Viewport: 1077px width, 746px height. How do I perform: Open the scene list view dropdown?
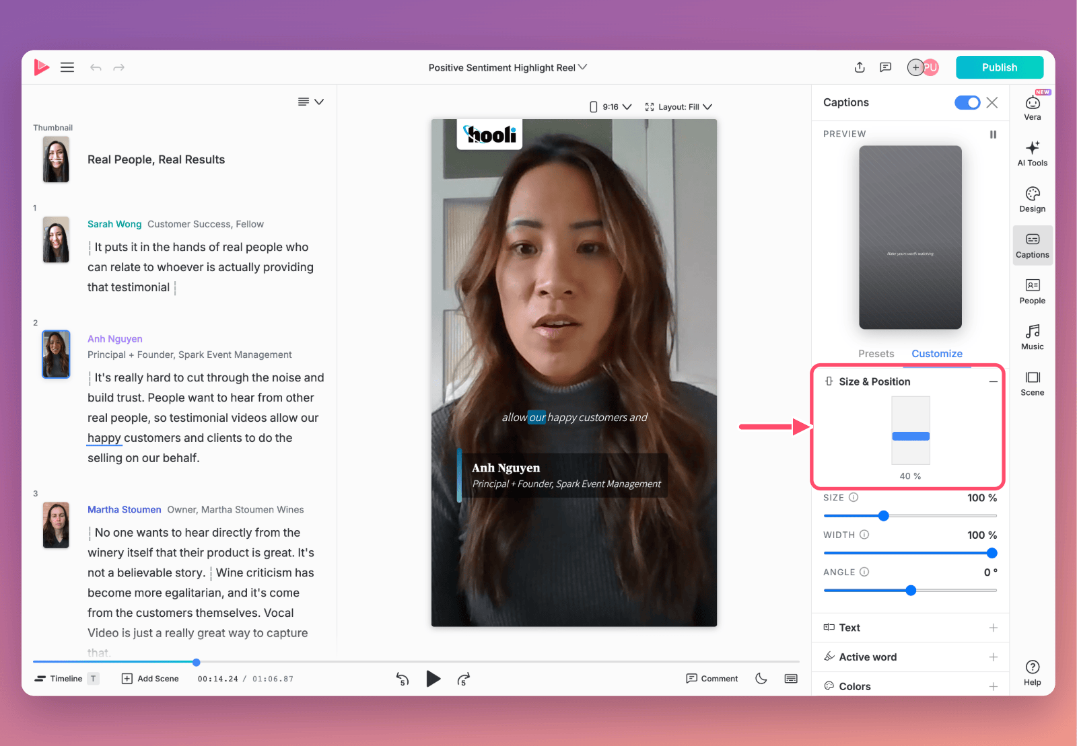311,102
